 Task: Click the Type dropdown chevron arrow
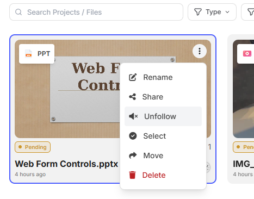[x=227, y=12]
